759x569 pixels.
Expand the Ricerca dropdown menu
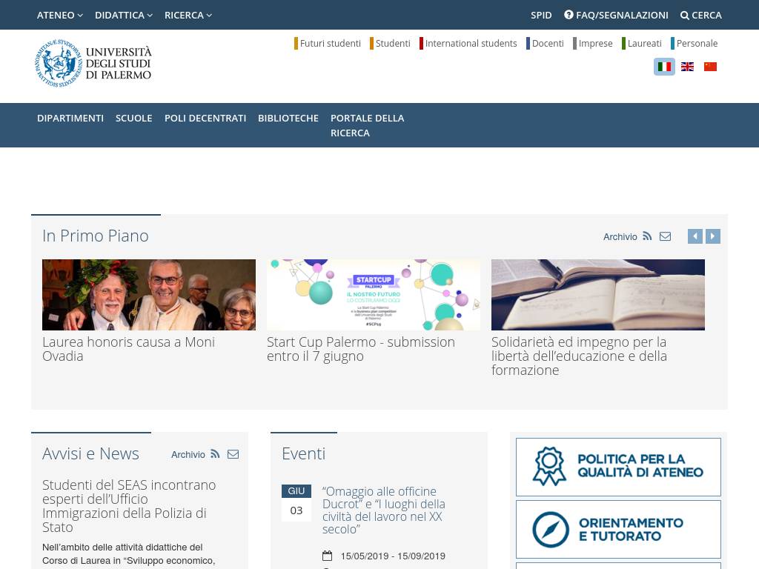(x=188, y=15)
